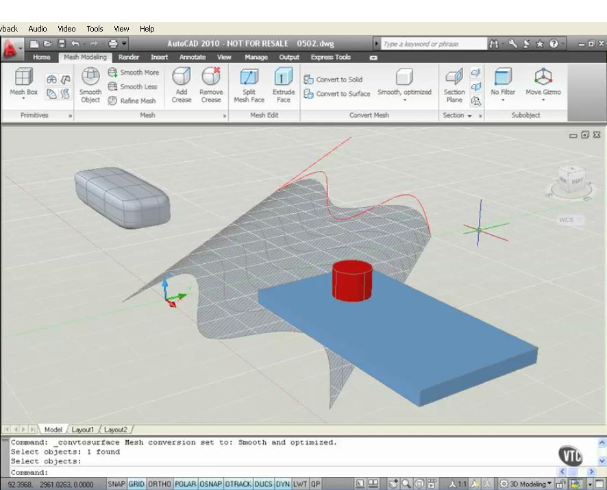
Task: Open the Quick Access toolbar customize dropdown
Action: (x=124, y=44)
